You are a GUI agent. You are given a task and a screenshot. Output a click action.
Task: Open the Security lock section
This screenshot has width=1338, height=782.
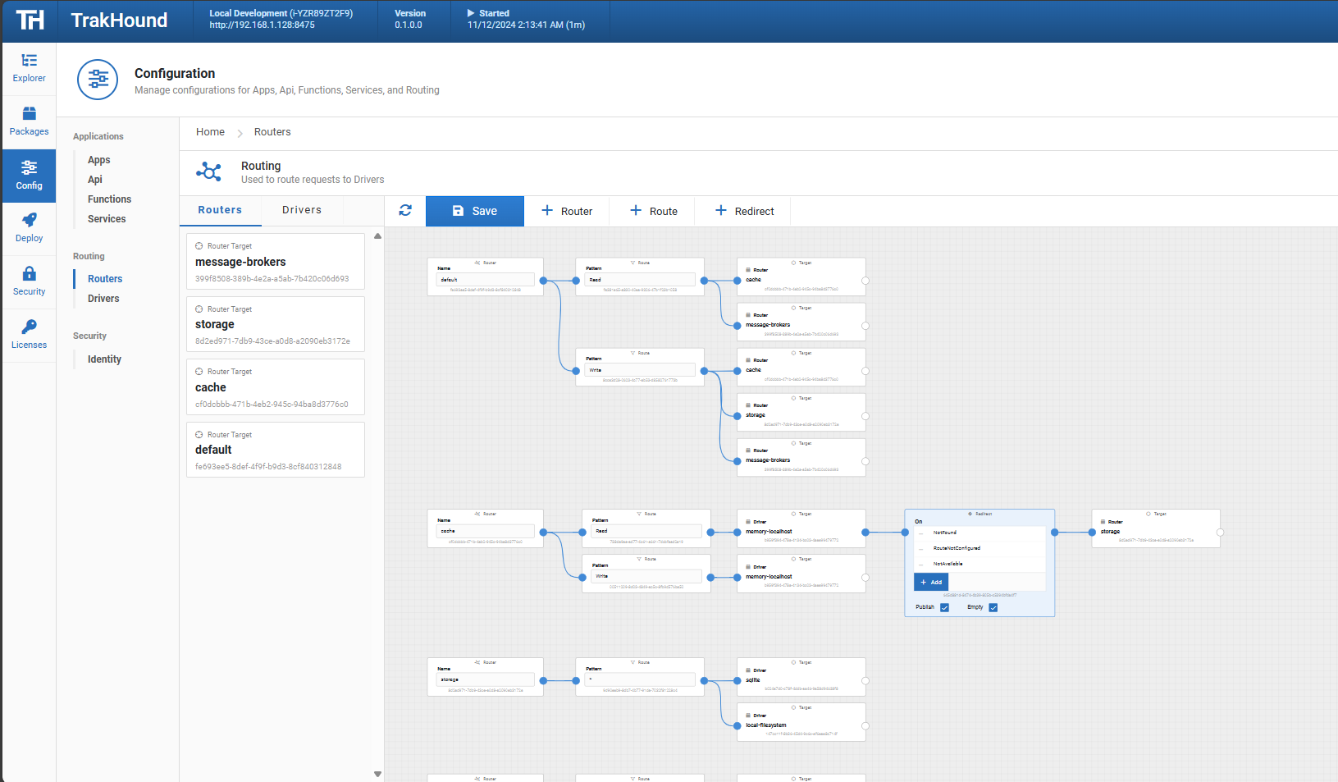pos(29,281)
